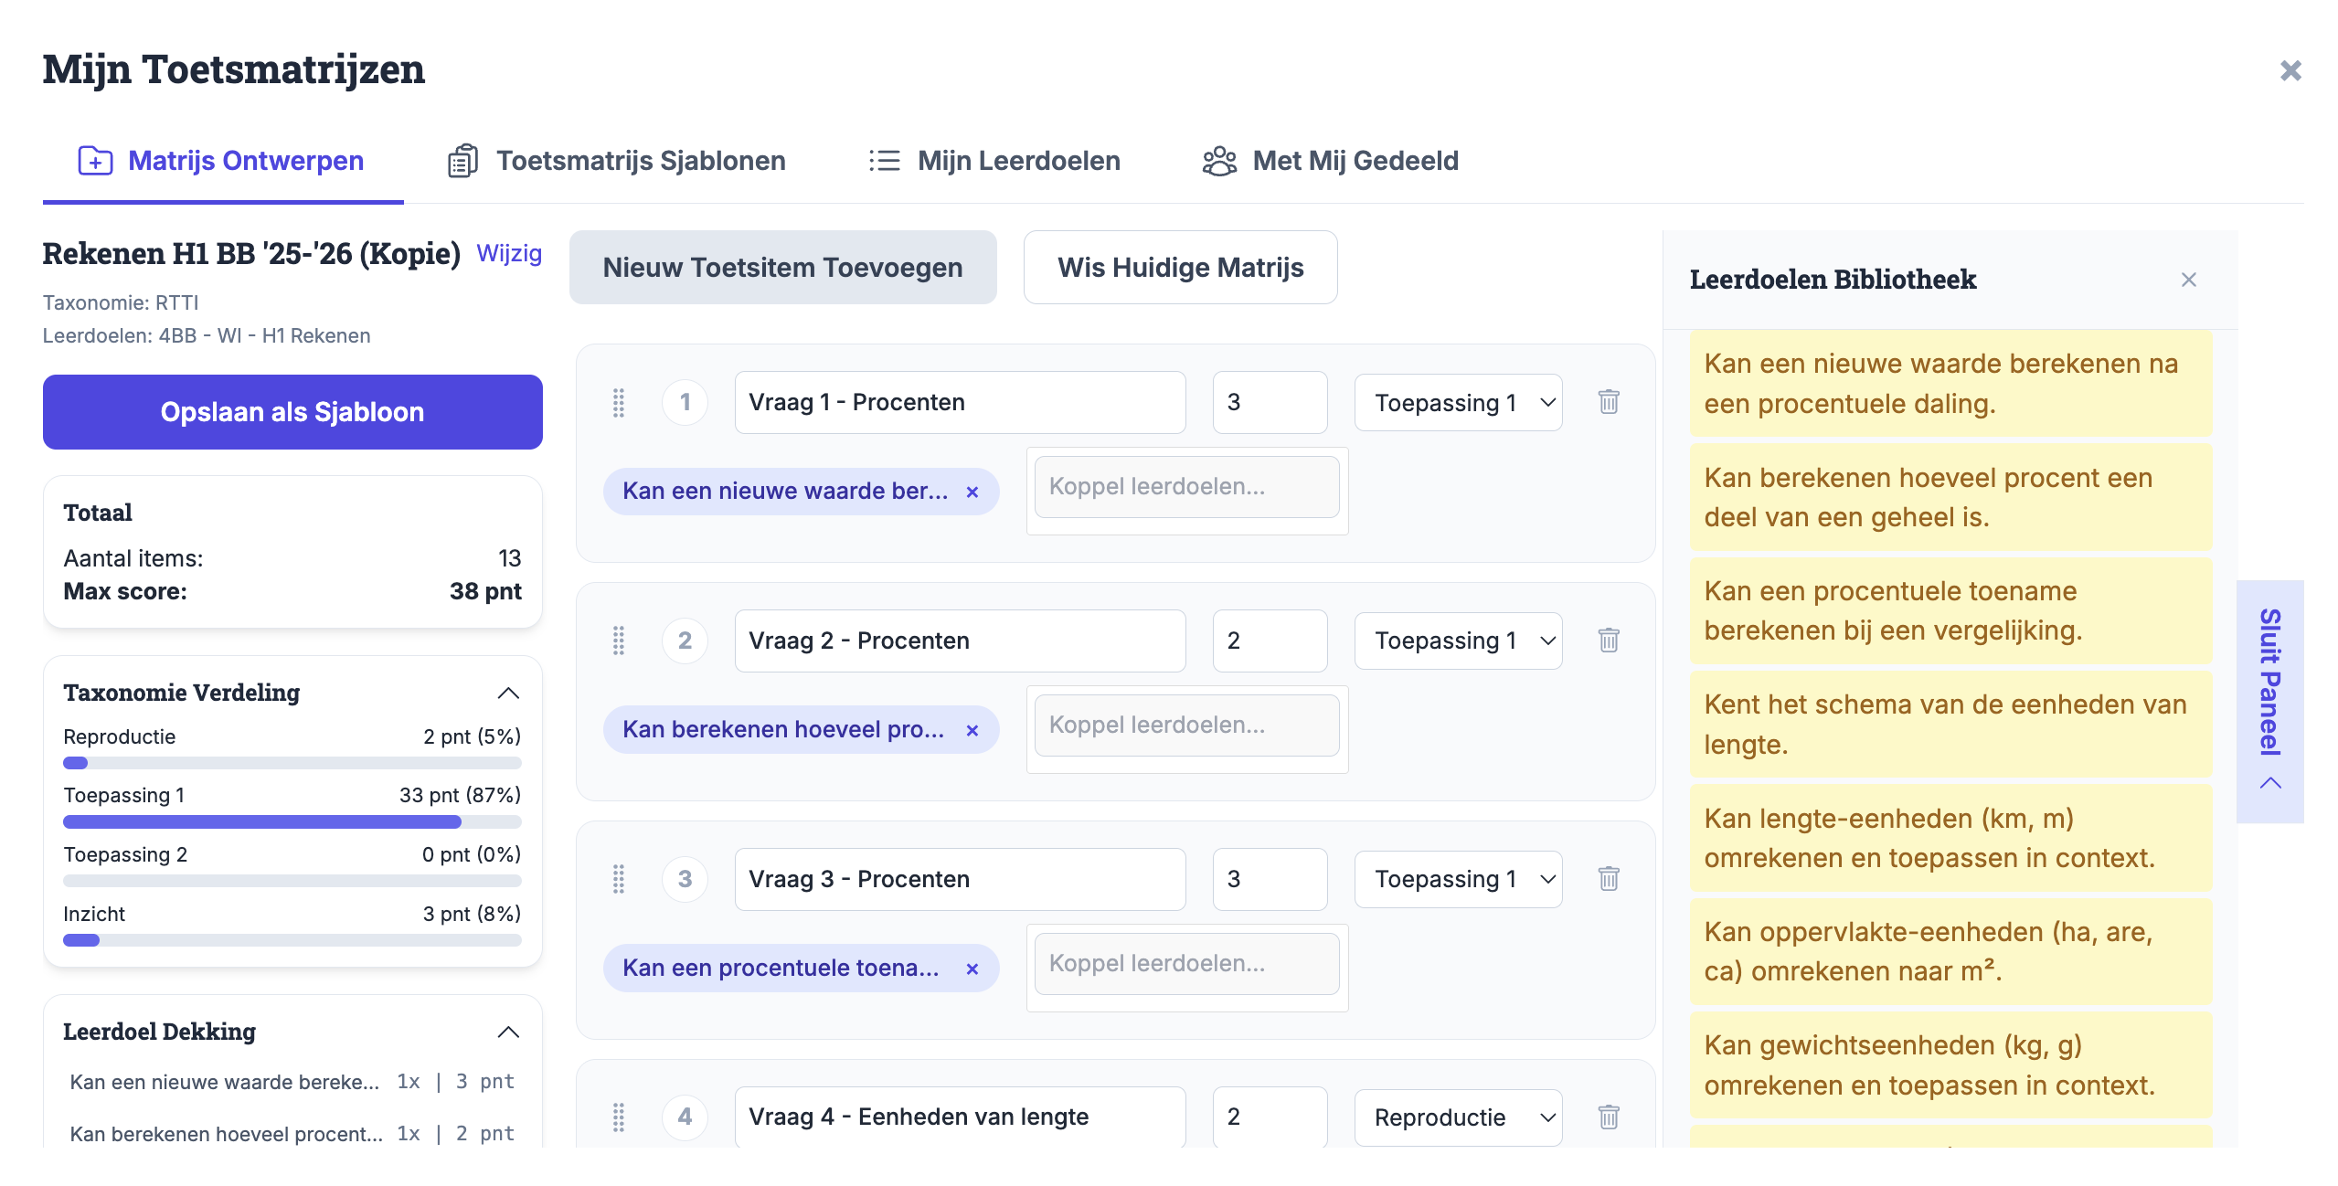Remove the linked leerdoel chip from Vraag 1
The height and width of the screenshot is (1186, 2338).
coord(972,491)
